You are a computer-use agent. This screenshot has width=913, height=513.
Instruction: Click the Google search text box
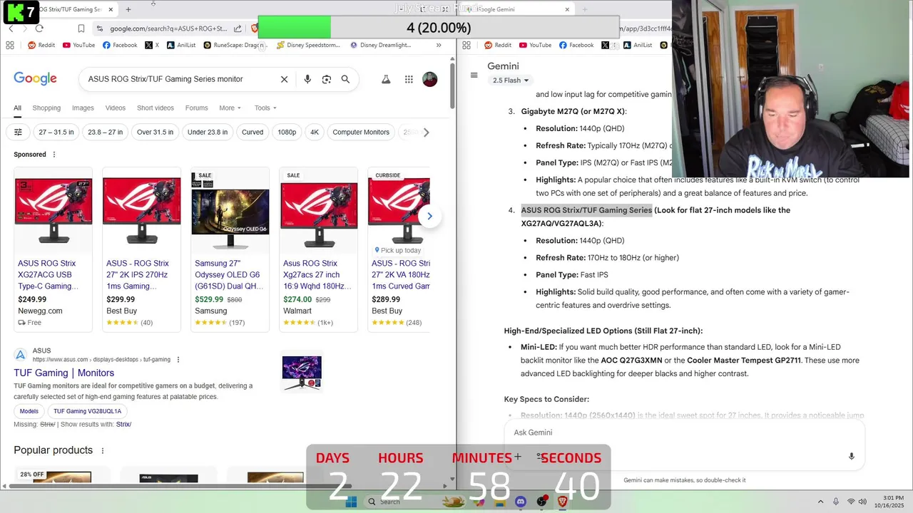click(178, 79)
